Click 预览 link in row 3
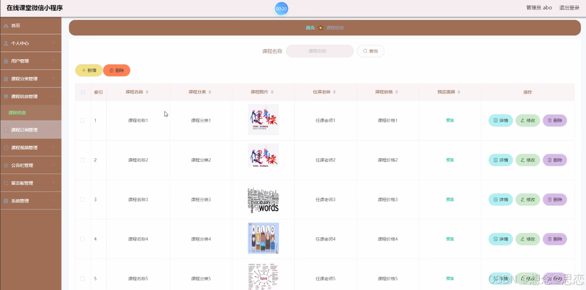The height and width of the screenshot is (290, 586). (x=450, y=200)
